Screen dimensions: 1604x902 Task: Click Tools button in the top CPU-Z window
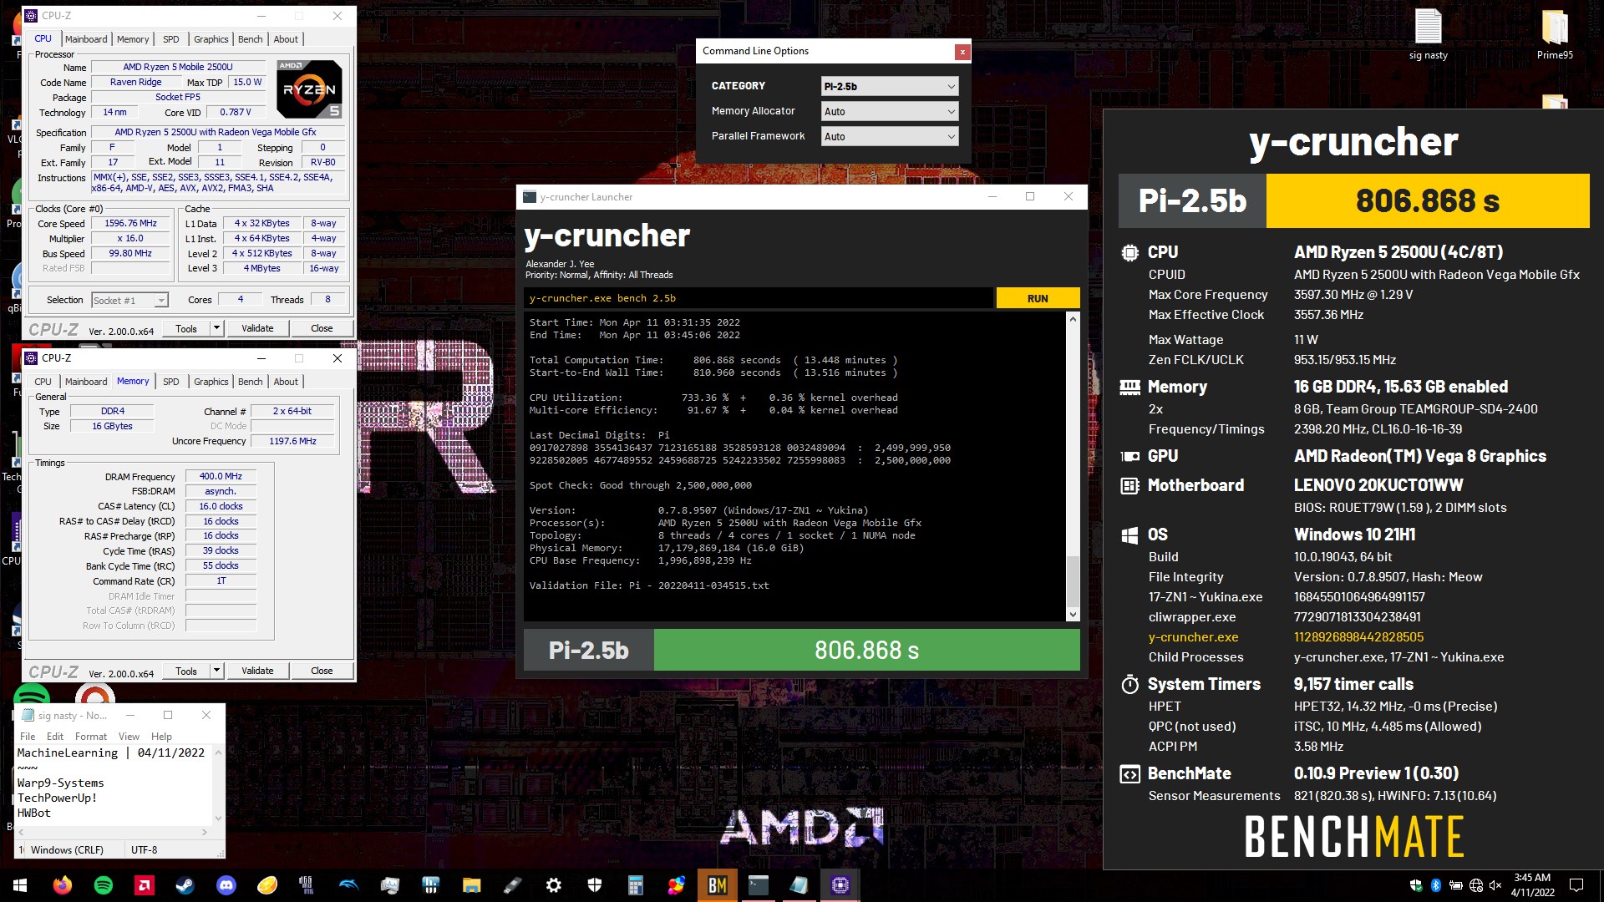click(x=186, y=328)
